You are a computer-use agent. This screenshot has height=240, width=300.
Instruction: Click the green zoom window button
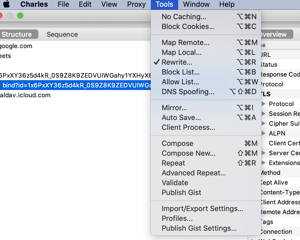[x=20, y=16]
